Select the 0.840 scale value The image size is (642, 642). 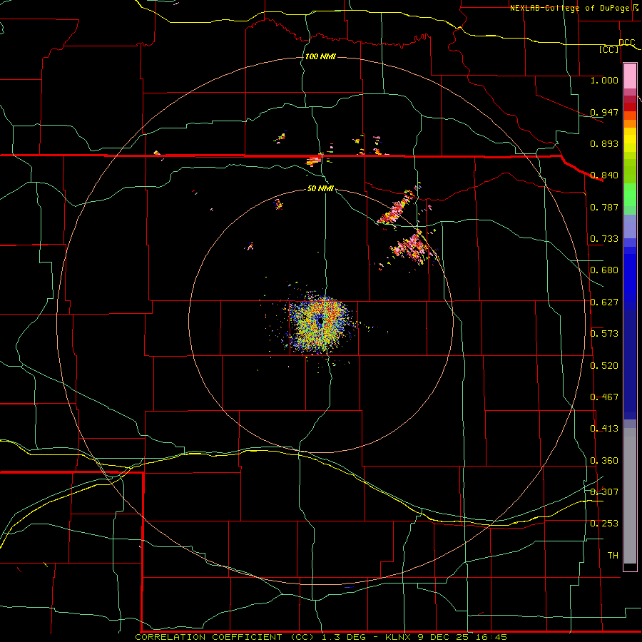pyautogui.click(x=604, y=175)
